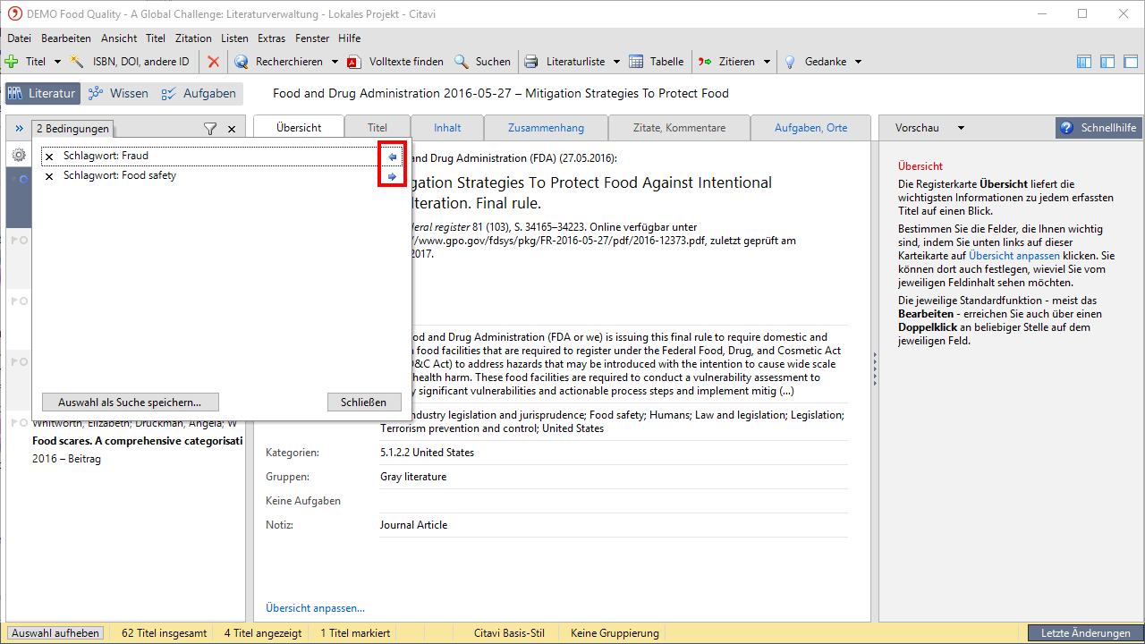Image resolution: width=1145 pixels, height=644 pixels.
Task: Open the Zitation menu
Action: click(193, 38)
